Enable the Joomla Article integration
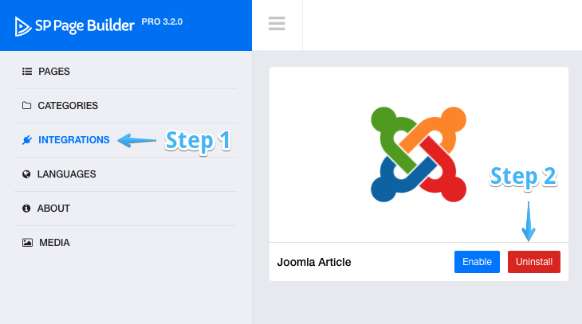The image size is (582, 324). pos(477,262)
